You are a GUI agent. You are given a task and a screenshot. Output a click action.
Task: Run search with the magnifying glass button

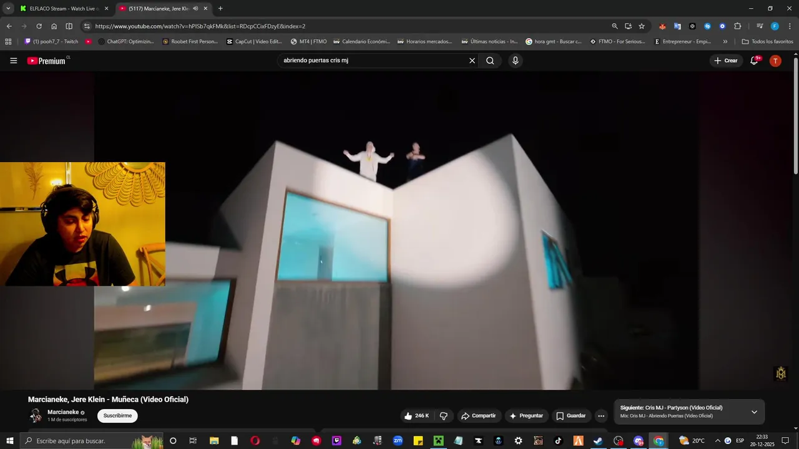(490, 60)
